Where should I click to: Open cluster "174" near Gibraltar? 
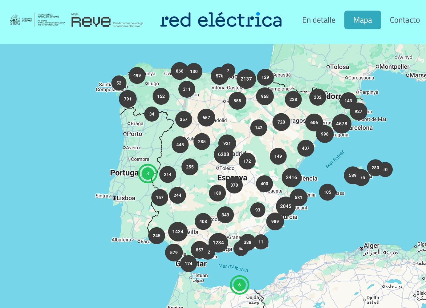point(188,264)
